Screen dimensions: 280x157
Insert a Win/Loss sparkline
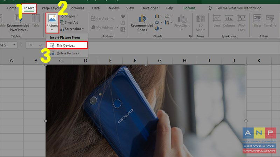(241, 23)
